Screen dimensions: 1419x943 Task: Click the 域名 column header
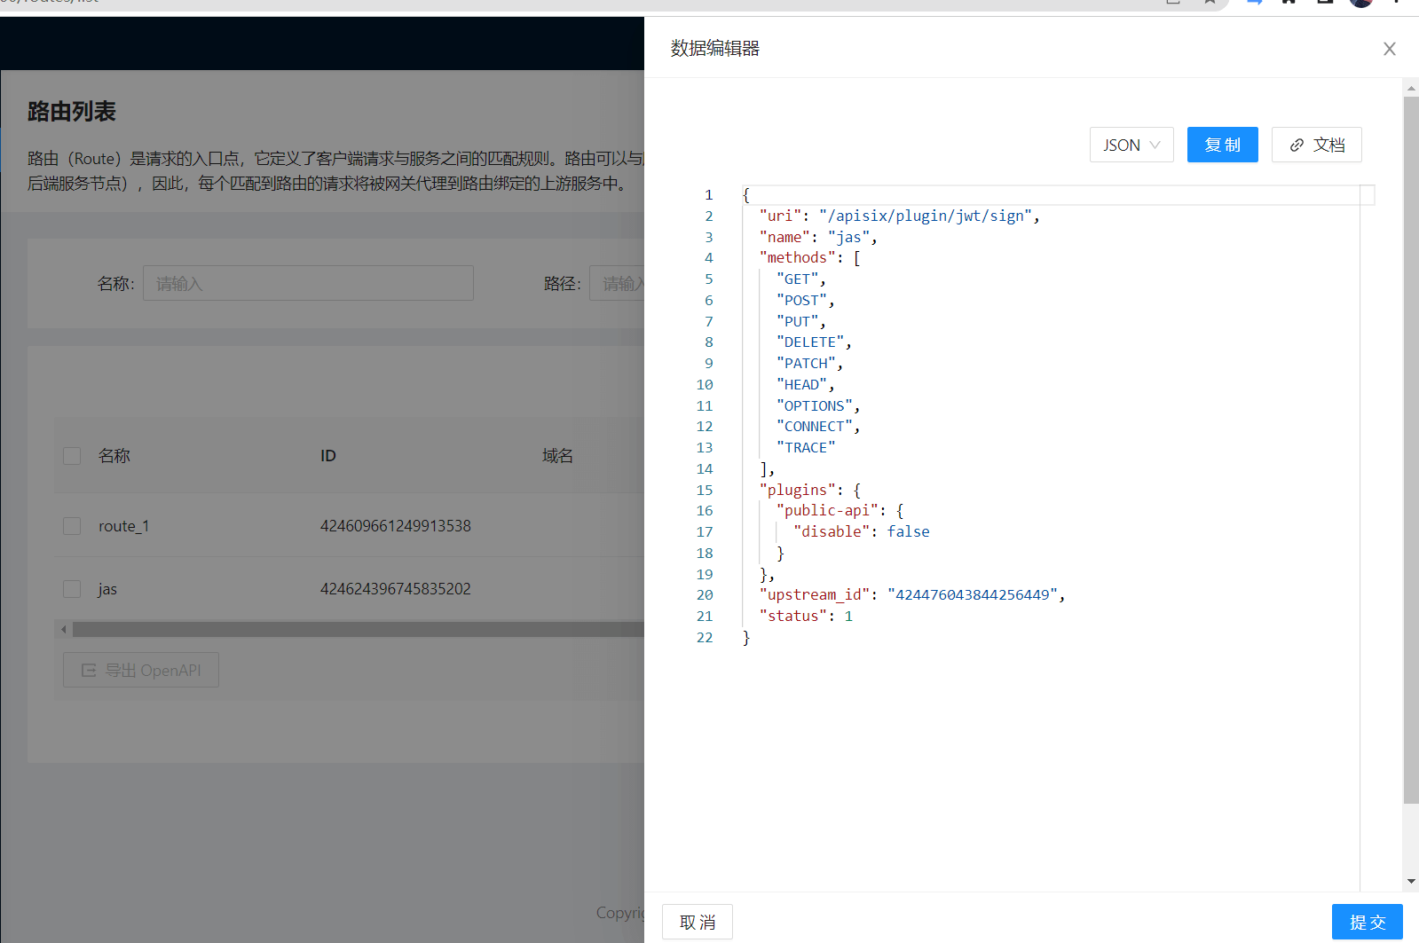coord(558,456)
